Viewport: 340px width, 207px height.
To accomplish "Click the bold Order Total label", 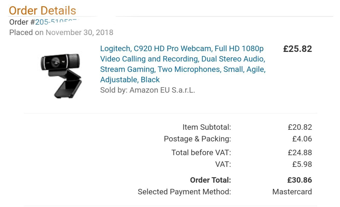I will click(x=210, y=180).
